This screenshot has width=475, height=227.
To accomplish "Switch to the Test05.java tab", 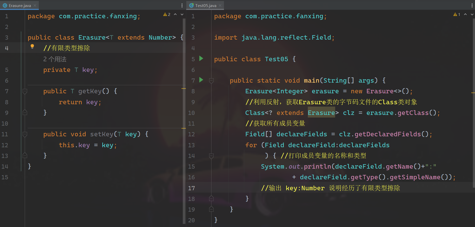I will coord(206,5).
